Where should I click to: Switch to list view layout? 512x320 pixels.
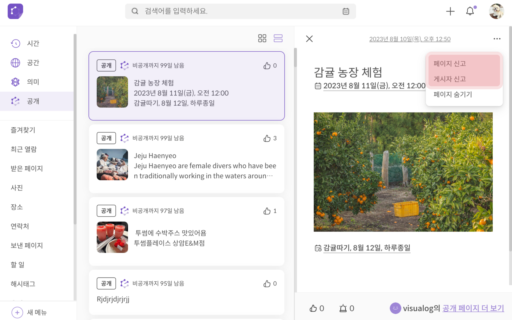point(278,38)
